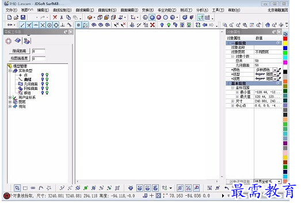Close the object properties panel
Screen dimensions: 301x209
tap(279, 32)
